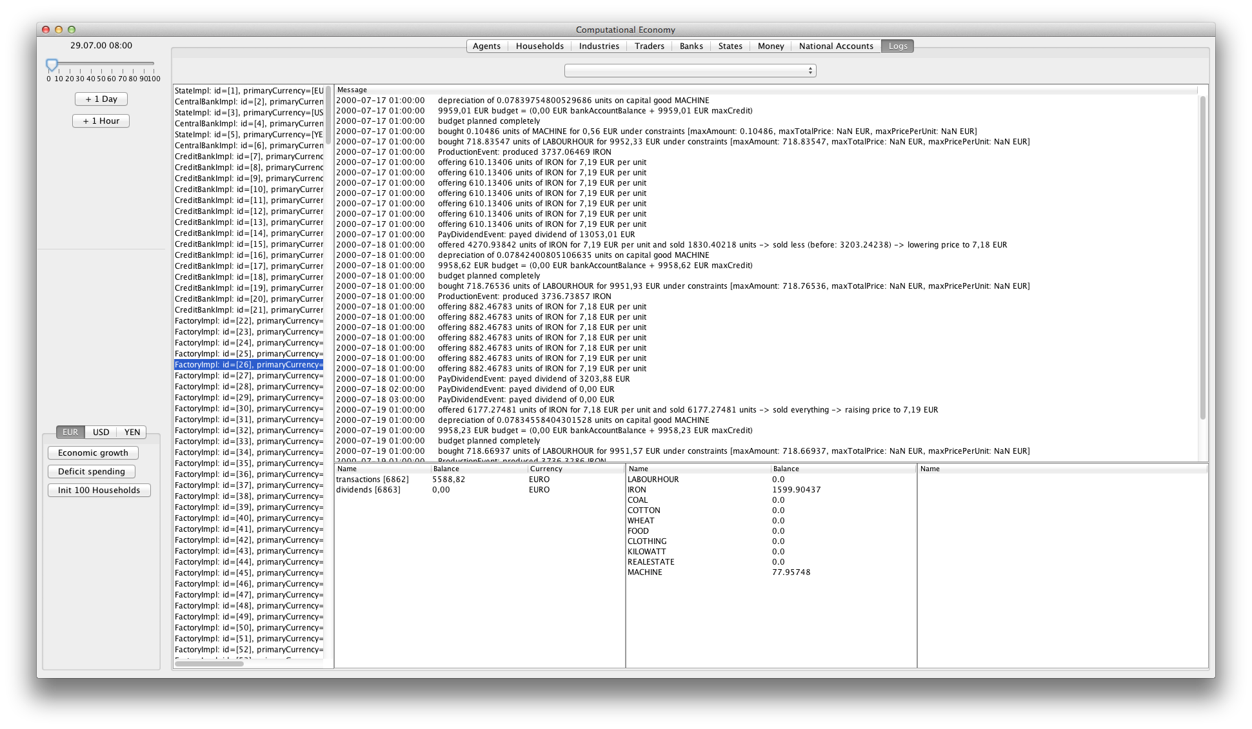Select the Banks tab
1252x729 pixels.
[691, 46]
